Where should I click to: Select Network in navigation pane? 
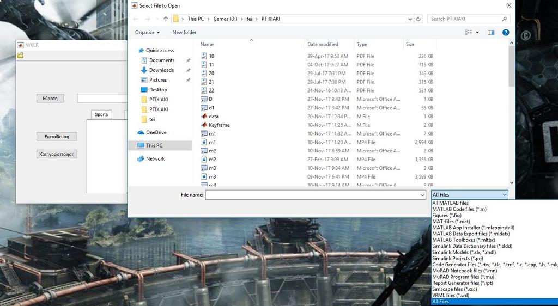click(155, 159)
